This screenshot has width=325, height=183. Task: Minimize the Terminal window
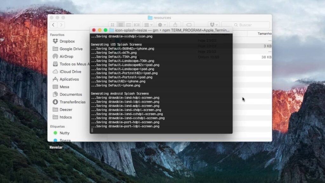coord(99,30)
